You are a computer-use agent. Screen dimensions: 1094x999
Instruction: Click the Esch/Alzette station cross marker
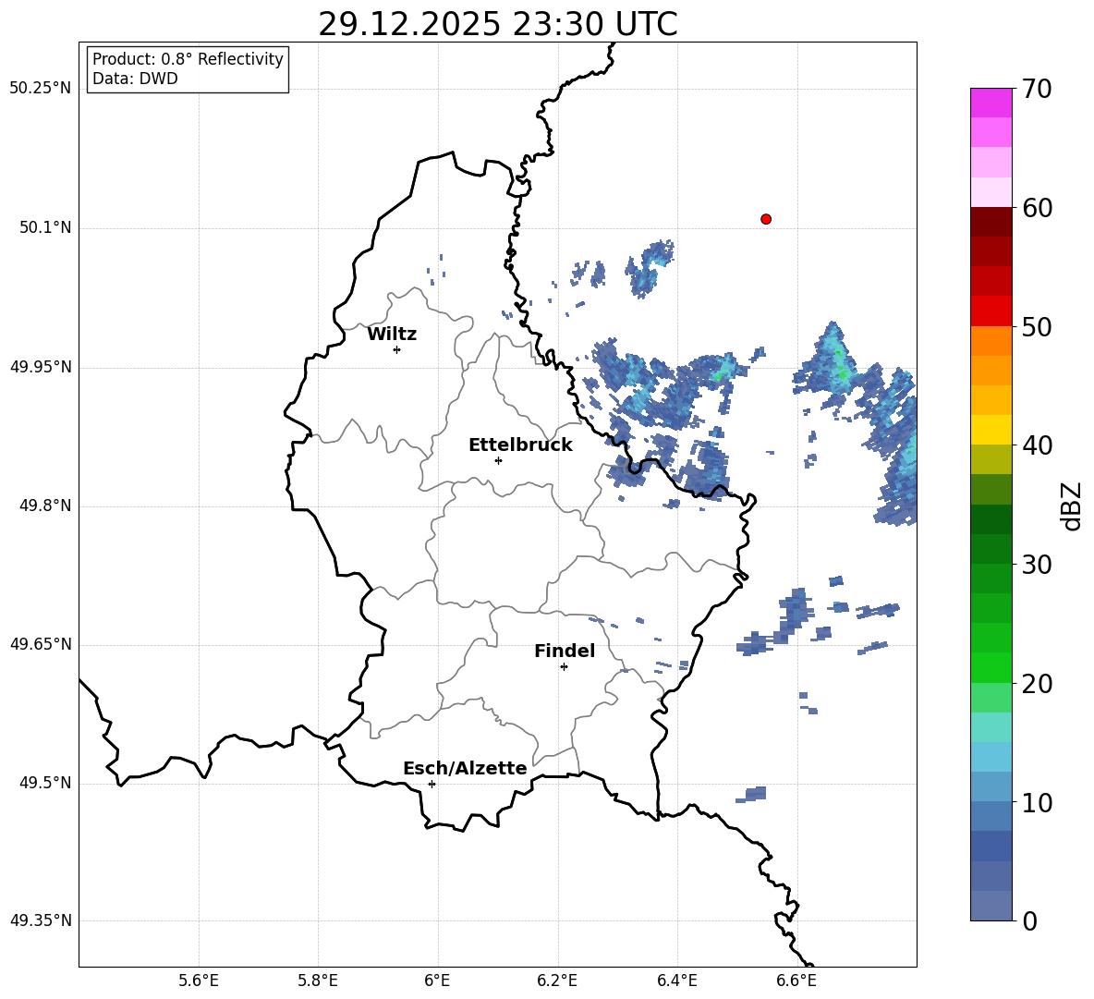(432, 784)
